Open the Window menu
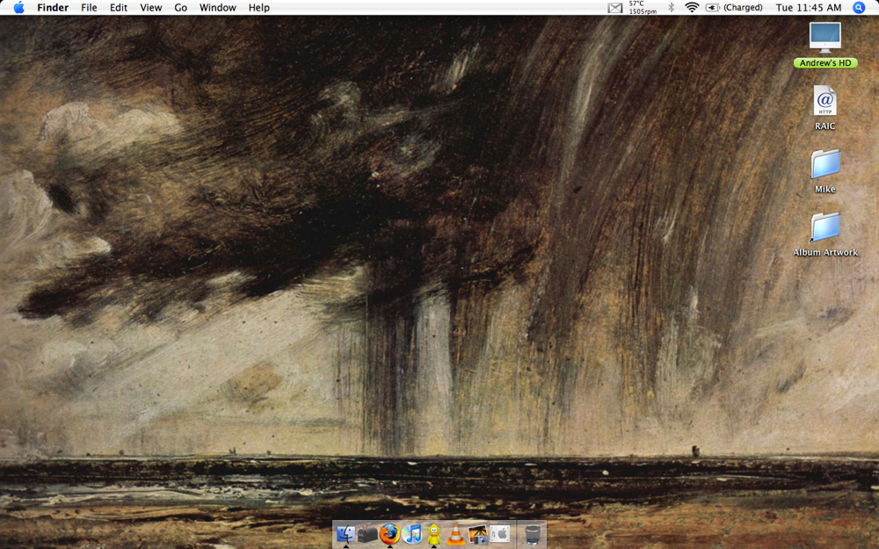 (217, 7)
